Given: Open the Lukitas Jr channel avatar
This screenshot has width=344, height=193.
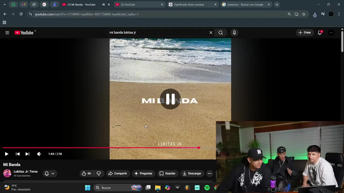Looking at the screenshot, I should [x=7, y=173].
